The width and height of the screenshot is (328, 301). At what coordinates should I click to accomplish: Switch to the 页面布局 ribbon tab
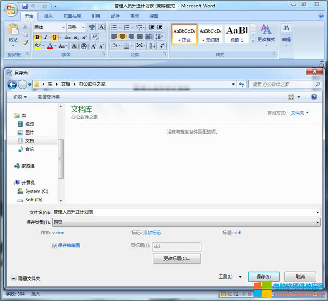72,16
